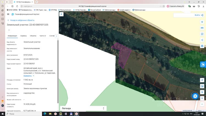Screen dimensions: 206x116
Task: Click the Yandex home icon in toolbar
Action: (x=12, y=6)
